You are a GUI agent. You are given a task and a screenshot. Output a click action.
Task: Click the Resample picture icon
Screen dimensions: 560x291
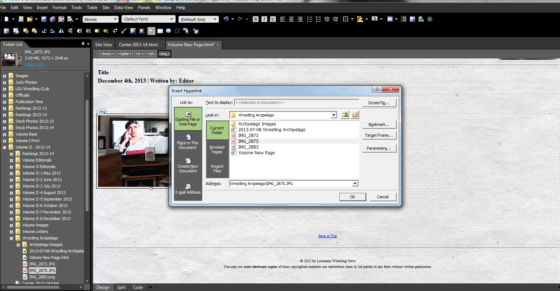tap(142, 31)
